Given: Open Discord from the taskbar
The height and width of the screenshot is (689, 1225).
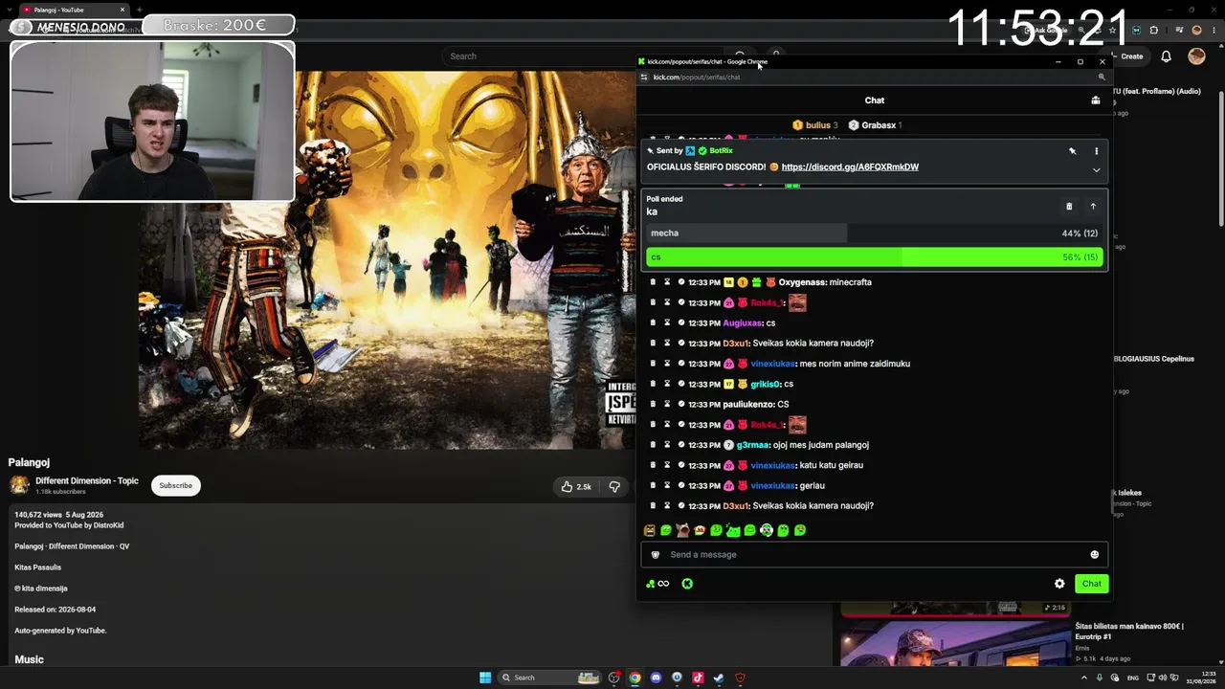Looking at the screenshot, I should (656, 678).
